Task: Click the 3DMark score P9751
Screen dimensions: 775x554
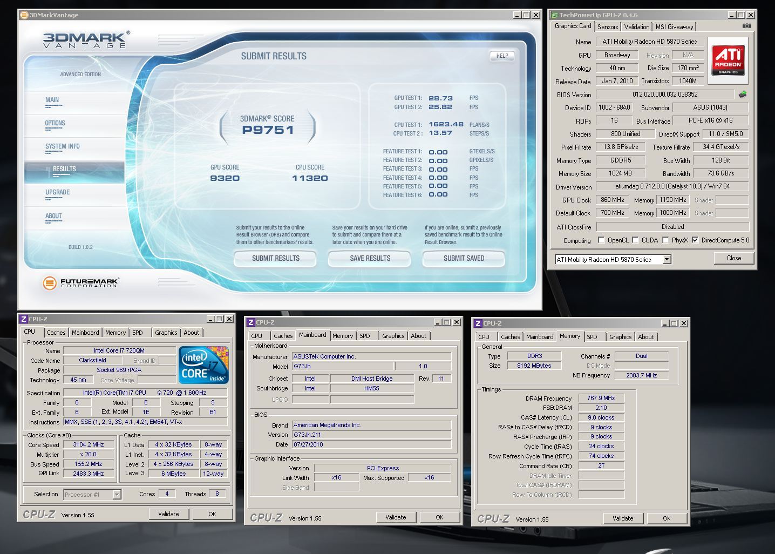Action: 268,130
